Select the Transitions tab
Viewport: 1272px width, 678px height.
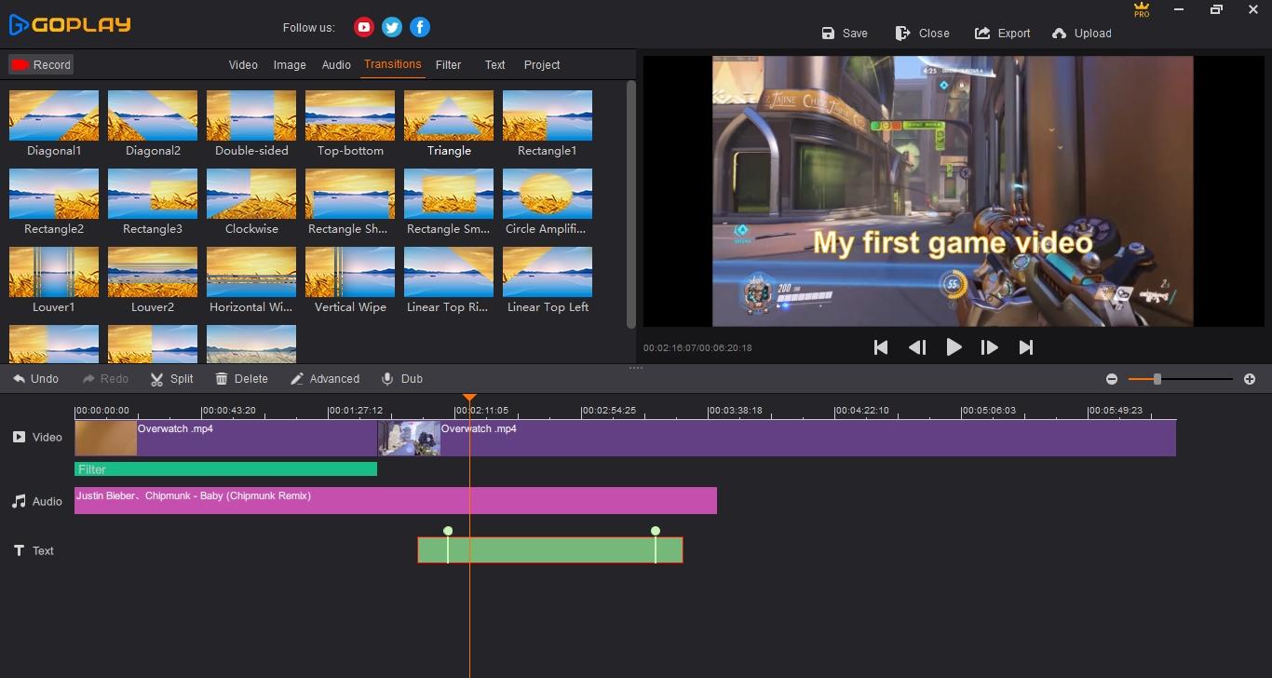[393, 63]
